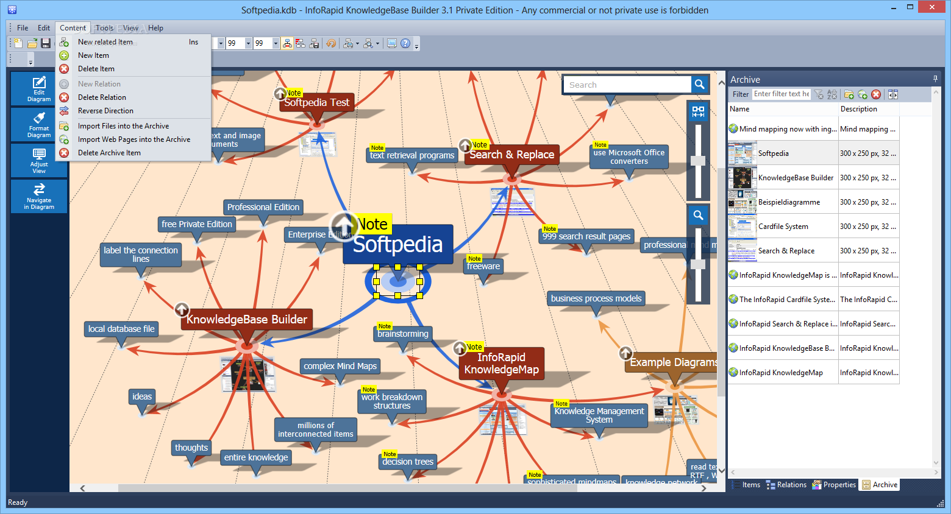The width and height of the screenshot is (951, 514).
Task: Open the print icon's dropdown arrow
Action: (357, 43)
